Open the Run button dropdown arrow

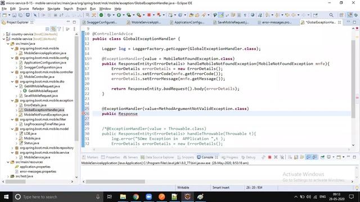click(123, 15)
